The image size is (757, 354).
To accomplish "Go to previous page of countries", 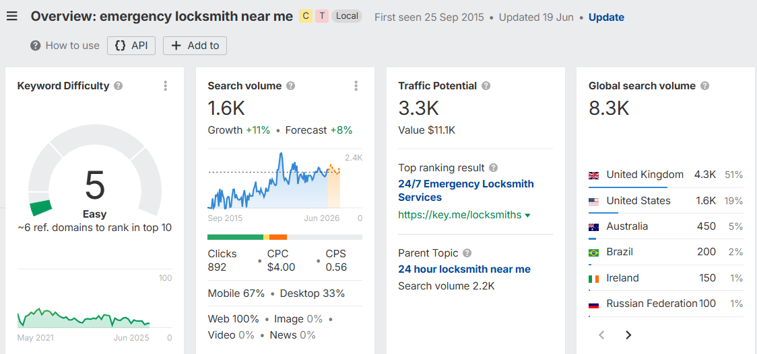I will click(602, 335).
